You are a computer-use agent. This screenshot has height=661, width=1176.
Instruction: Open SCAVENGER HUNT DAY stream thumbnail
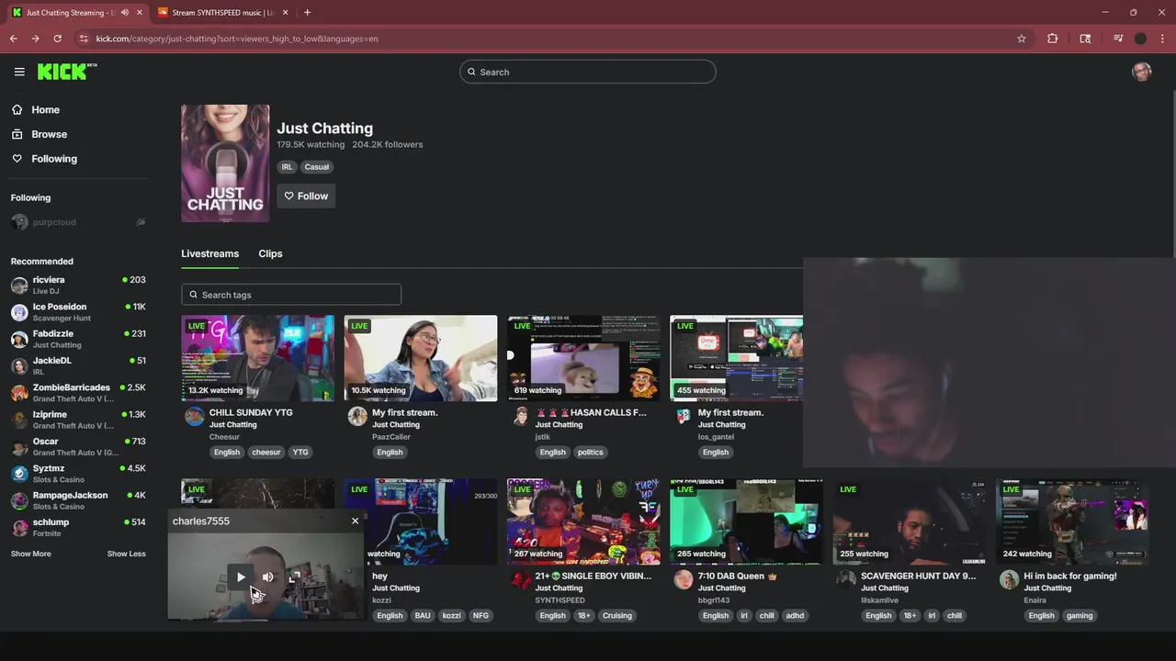[909, 521]
